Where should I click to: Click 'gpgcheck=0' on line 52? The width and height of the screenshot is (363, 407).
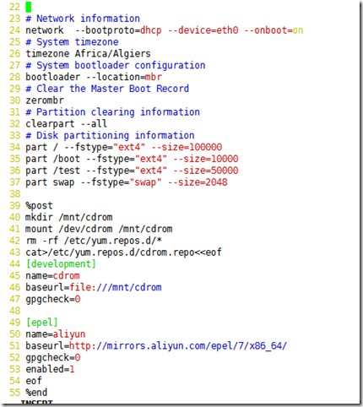coord(53,357)
